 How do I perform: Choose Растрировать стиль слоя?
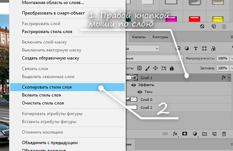67,31
